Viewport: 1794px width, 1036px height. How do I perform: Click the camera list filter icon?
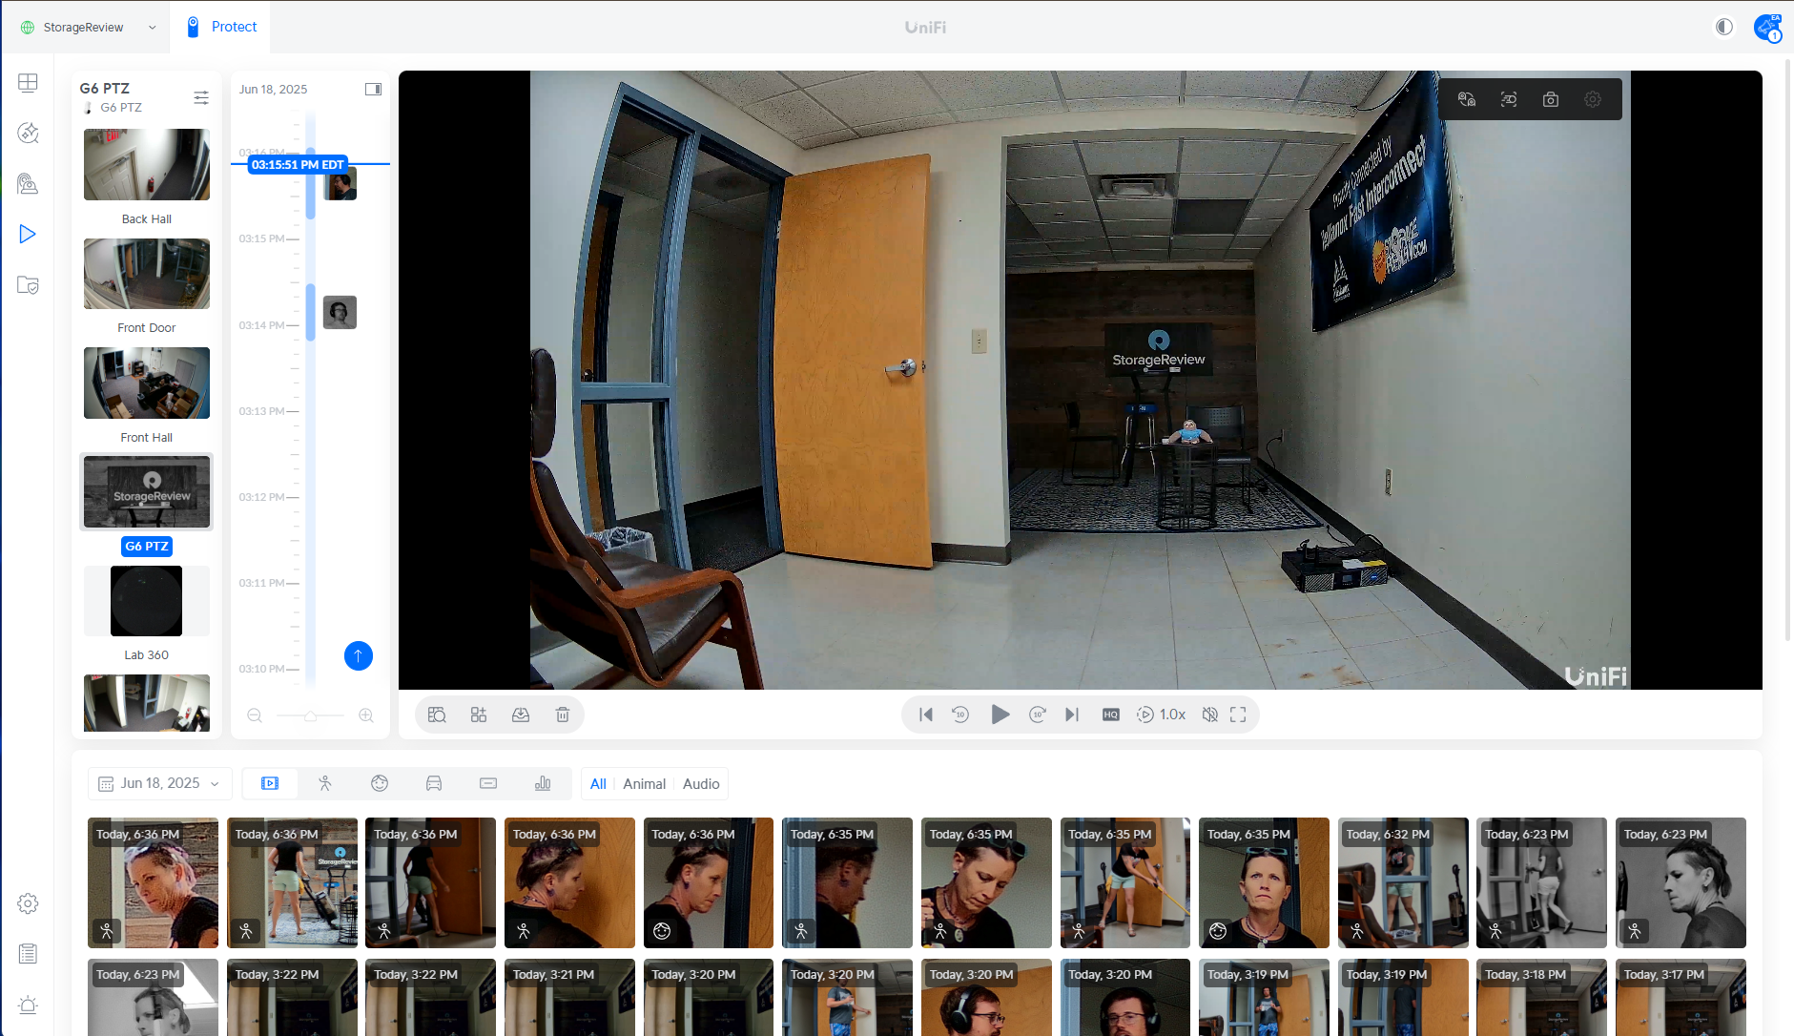(x=201, y=97)
